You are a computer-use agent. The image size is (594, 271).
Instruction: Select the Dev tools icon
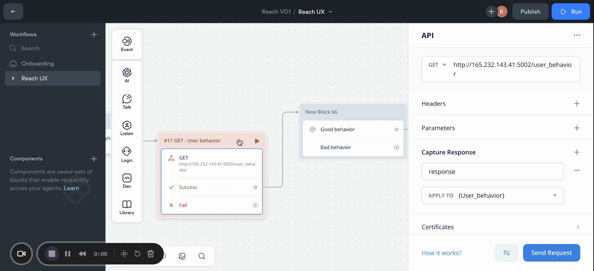(x=127, y=181)
